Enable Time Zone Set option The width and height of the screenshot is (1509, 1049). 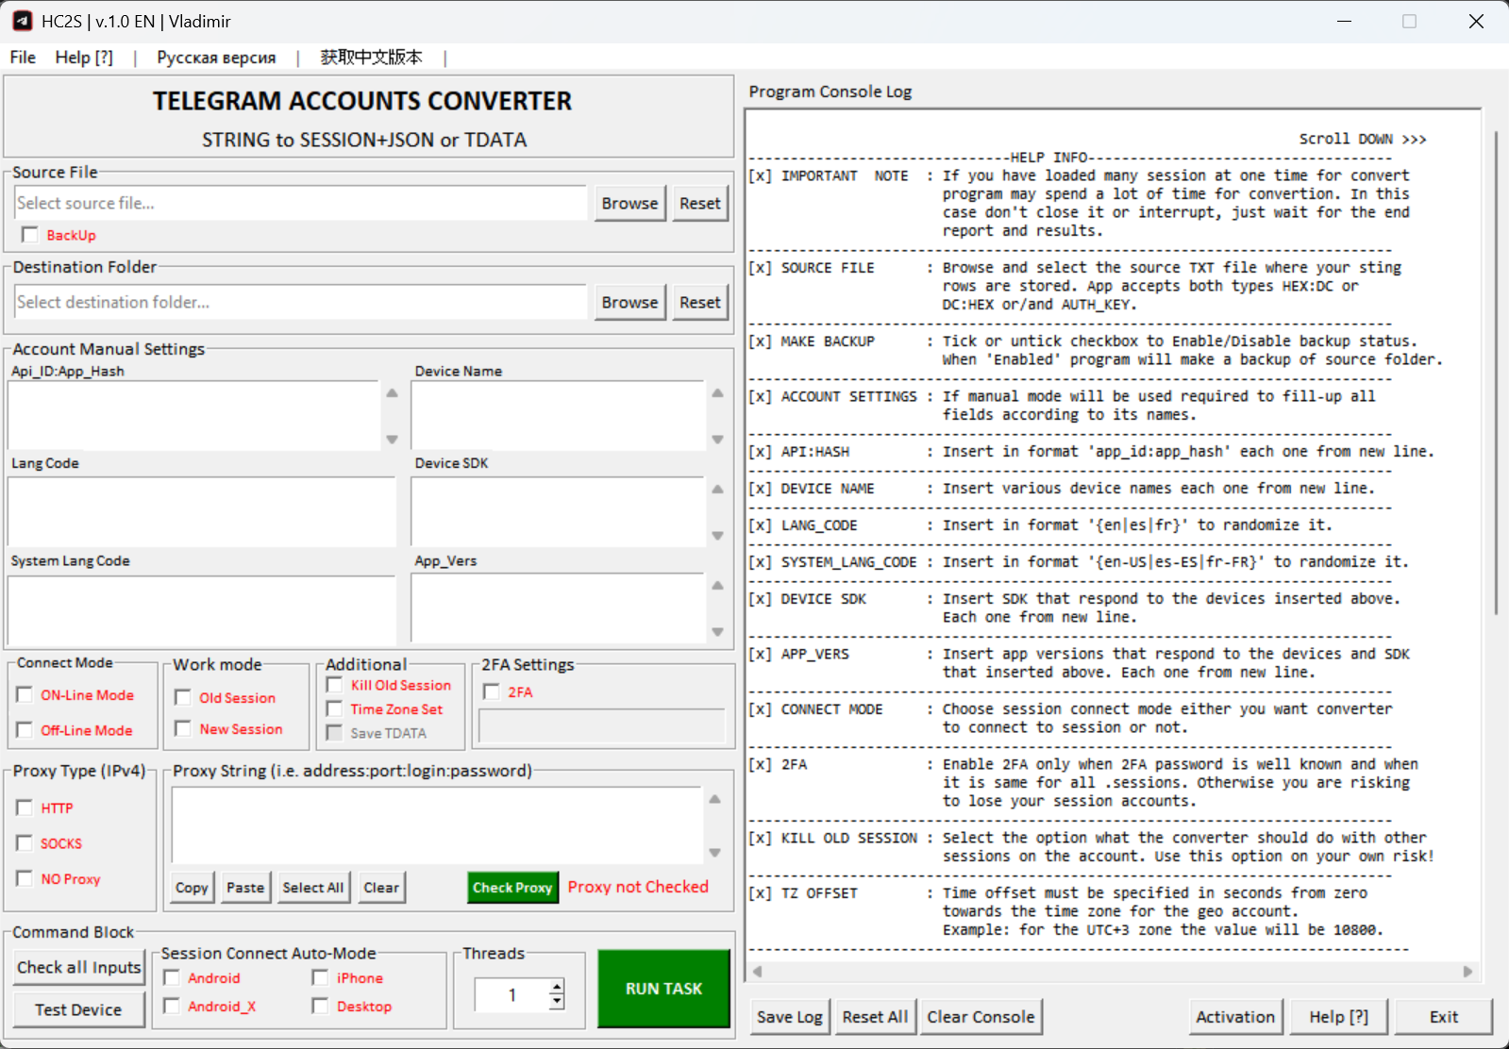click(334, 708)
